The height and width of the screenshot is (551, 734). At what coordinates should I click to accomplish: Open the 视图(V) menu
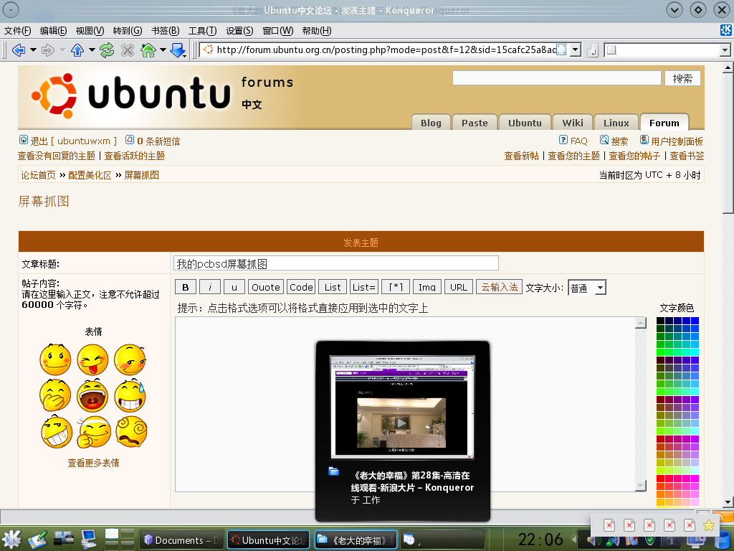tap(90, 30)
